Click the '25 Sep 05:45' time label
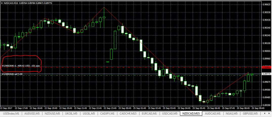Screen dimensions: 272x117 point(199,108)
